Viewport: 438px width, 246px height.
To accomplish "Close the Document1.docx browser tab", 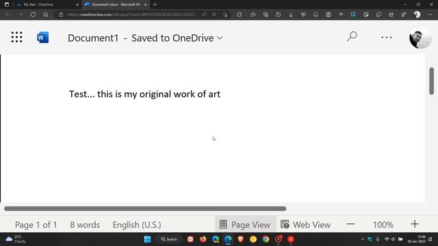I will point(146,5).
